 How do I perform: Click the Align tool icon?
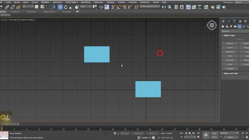(x=170, y=7)
